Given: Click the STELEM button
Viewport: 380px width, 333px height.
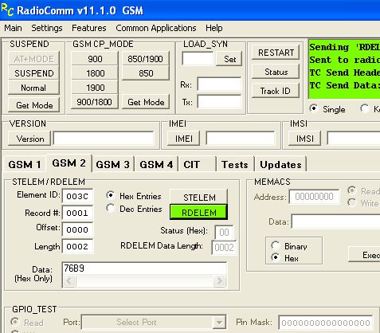Looking at the screenshot, I should 199,197.
